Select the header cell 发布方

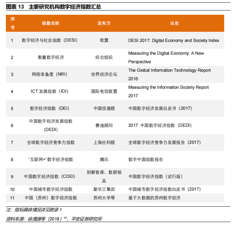tap(104, 23)
